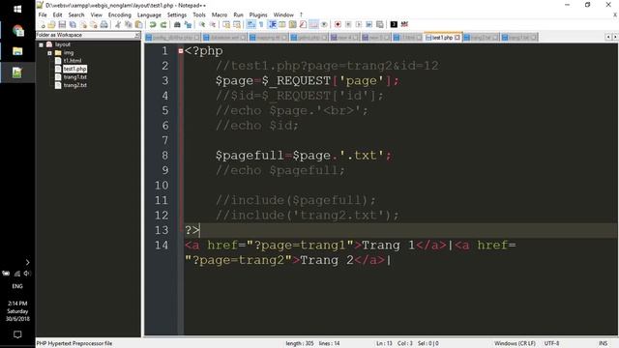Redo the last undone edit
This screenshot has height=348, width=619.
pos(163,25)
